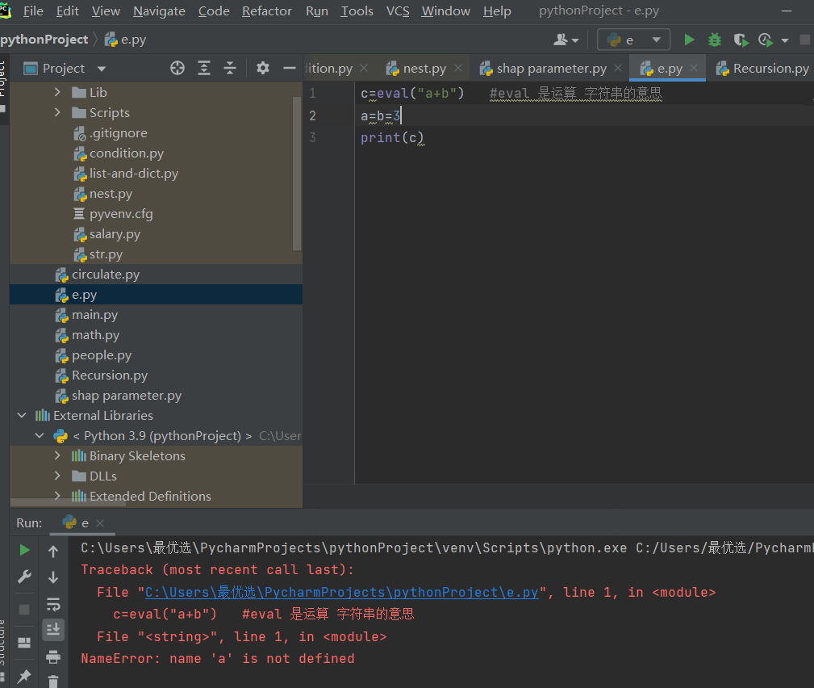Screen dimensions: 814x688
Task: Open the File menu
Action: [x=33, y=11]
